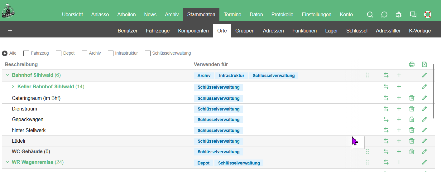Delete the WC Gebäude entry
441x172 pixels.
coord(412,151)
